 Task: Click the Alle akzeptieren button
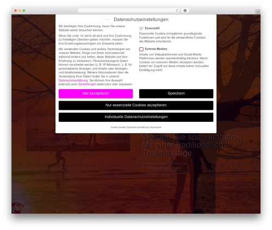pos(96,94)
